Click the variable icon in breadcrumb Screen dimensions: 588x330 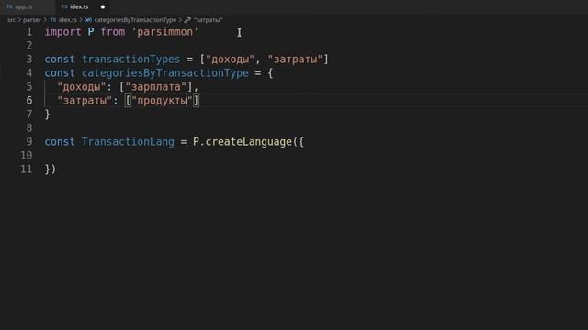[x=88, y=20]
